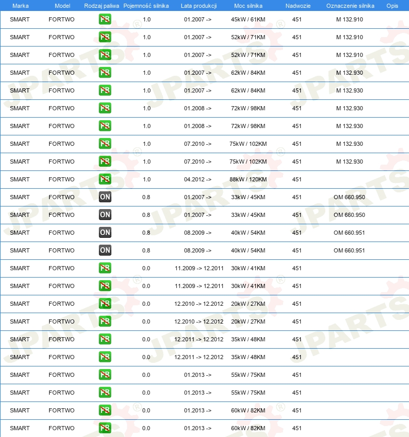Click the petrol icon in the second 20kW / 27KM row
The image size is (409, 437).
105,321
